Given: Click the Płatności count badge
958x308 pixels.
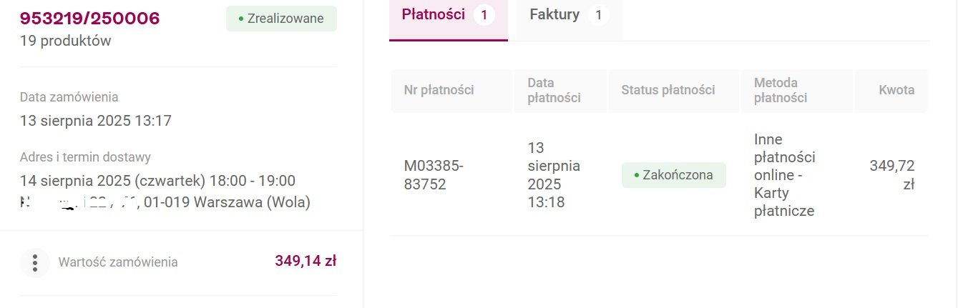Looking at the screenshot, I should [x=484, y=15].
